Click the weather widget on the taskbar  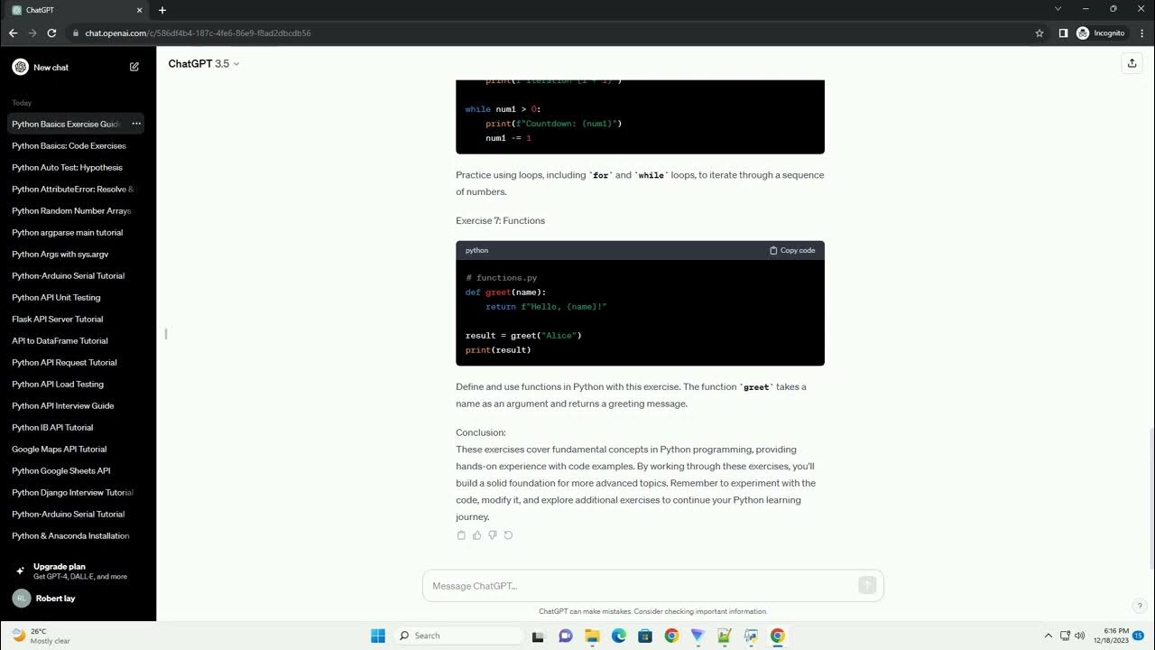41,636
